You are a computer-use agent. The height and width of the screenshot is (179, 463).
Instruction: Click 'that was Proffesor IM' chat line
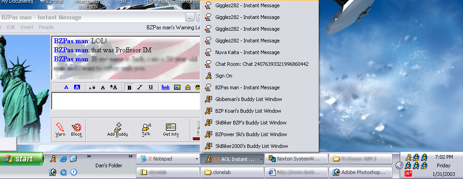click(x=121, y=50)
